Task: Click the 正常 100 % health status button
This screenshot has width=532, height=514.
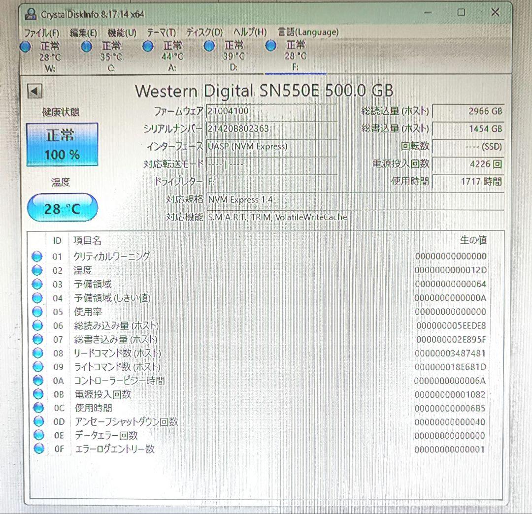Action: point(62,145)
